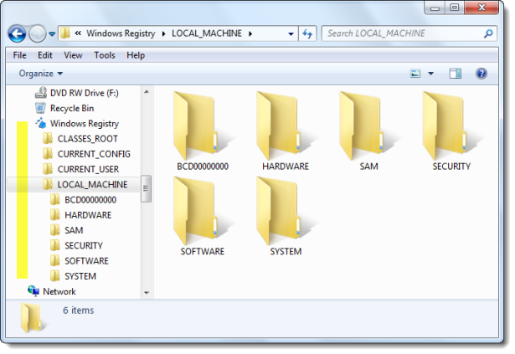Click the Back navigation arrow button

17,33
